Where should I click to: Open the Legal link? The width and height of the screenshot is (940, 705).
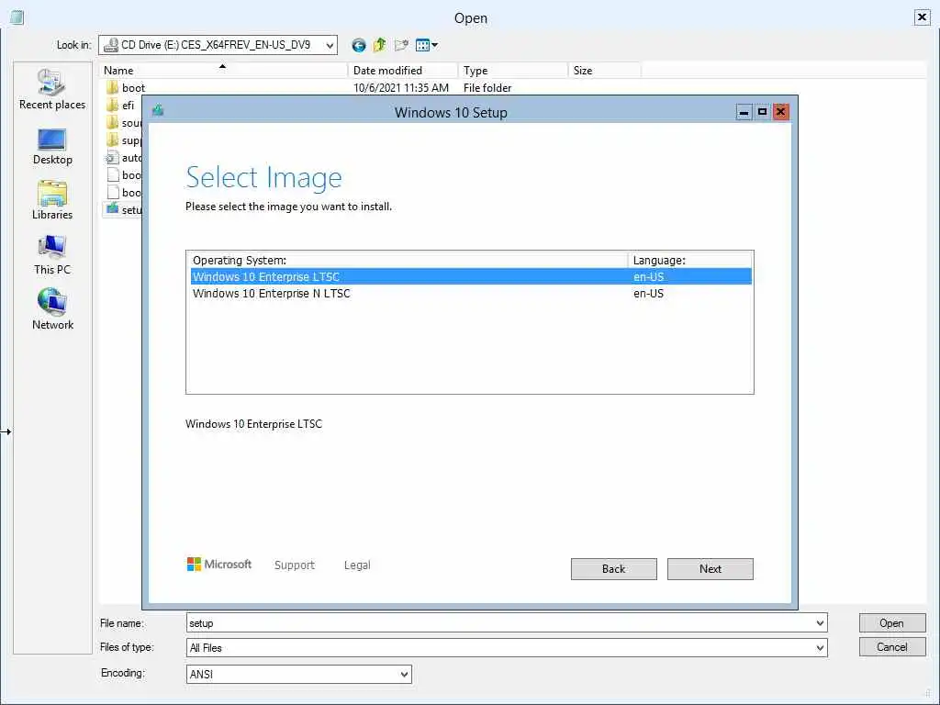click(x=357, y=565)
